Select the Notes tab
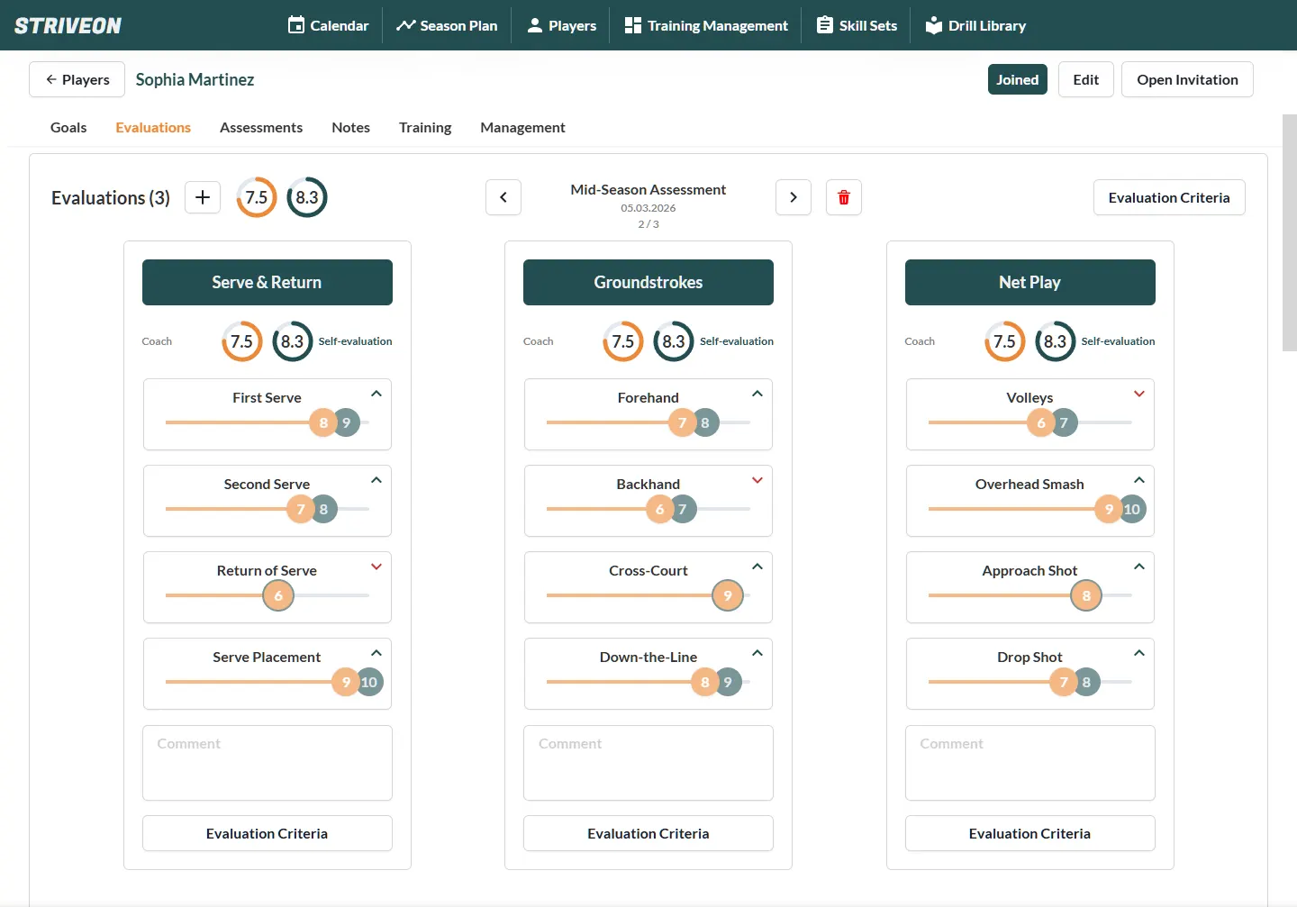The height and width of the screenshot is (907, 1297). [350, 127]
